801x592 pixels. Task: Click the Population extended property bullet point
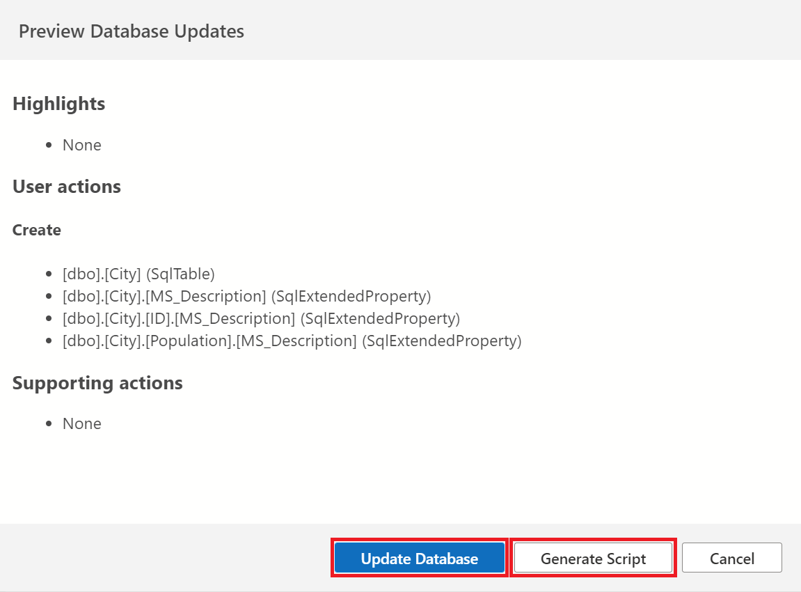coord(48,339)
